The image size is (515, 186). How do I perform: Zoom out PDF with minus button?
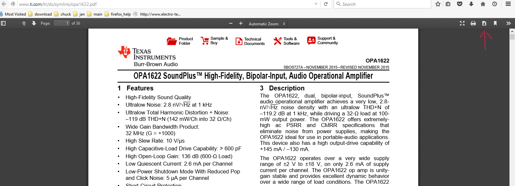pos(231,23)
